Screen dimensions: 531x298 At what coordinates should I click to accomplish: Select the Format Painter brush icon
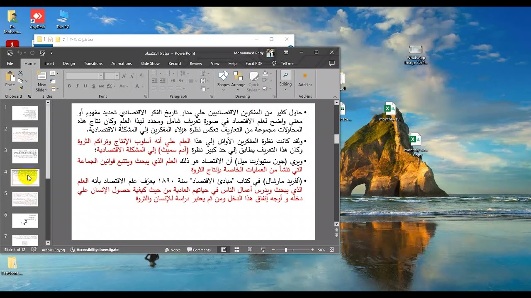[20, 88]
